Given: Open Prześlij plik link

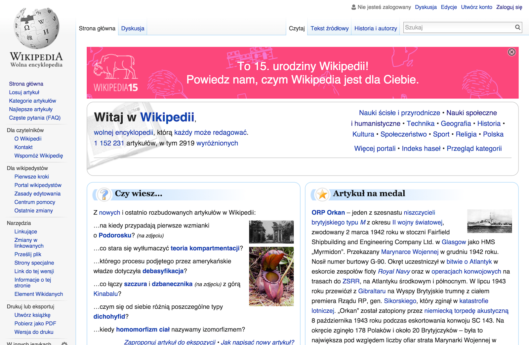Looking at the screenshot, I should [28, 255].
